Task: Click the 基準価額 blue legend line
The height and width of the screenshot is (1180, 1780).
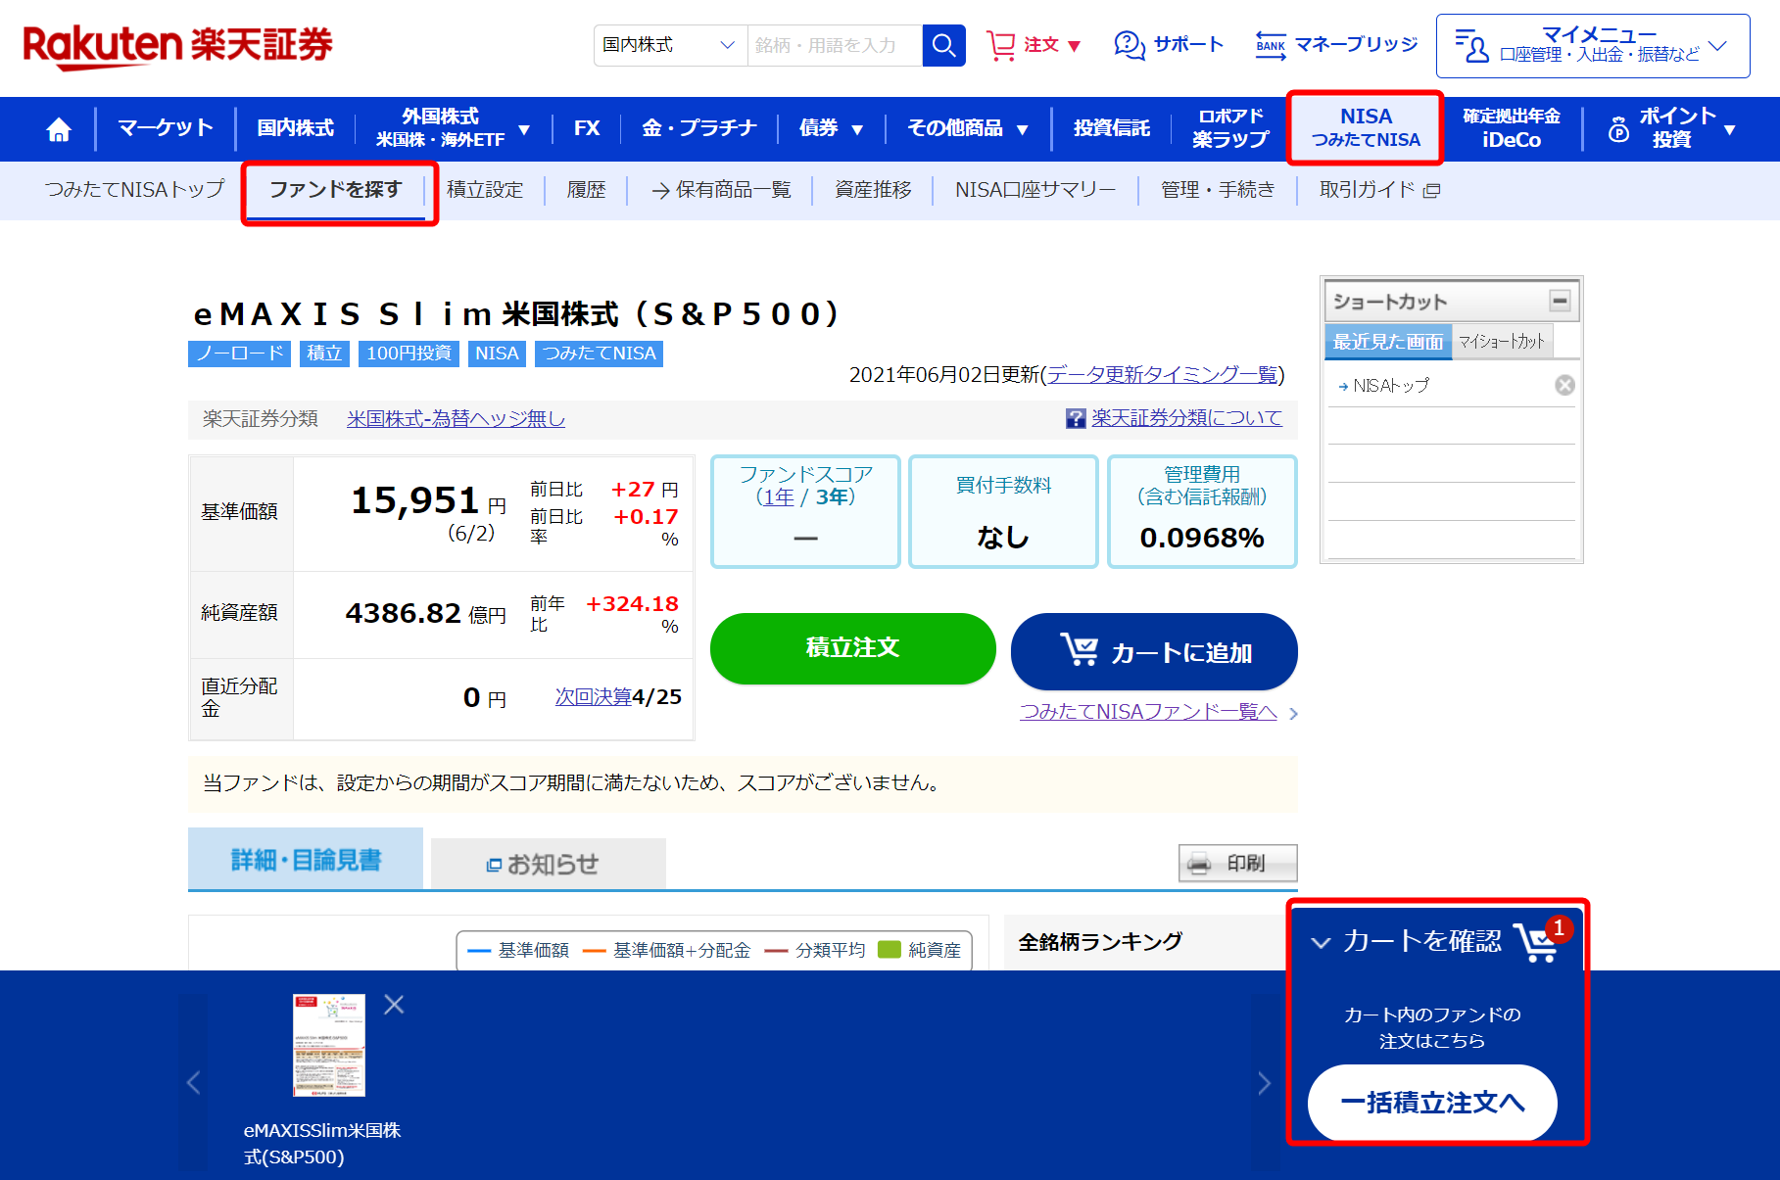Action: (x=479, y=951)
